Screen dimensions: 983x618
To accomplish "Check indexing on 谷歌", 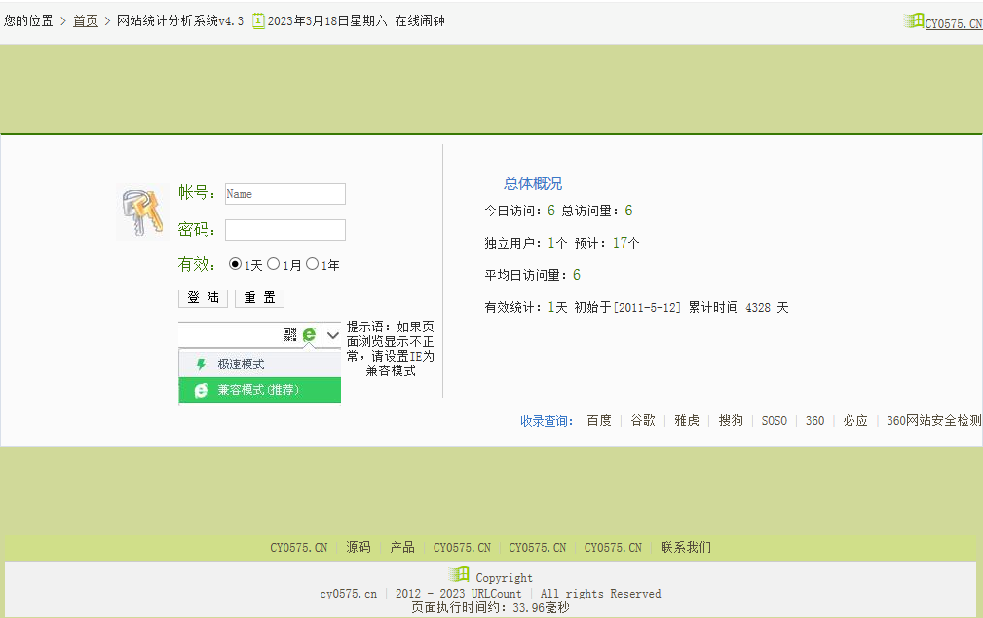I will 643,421.
